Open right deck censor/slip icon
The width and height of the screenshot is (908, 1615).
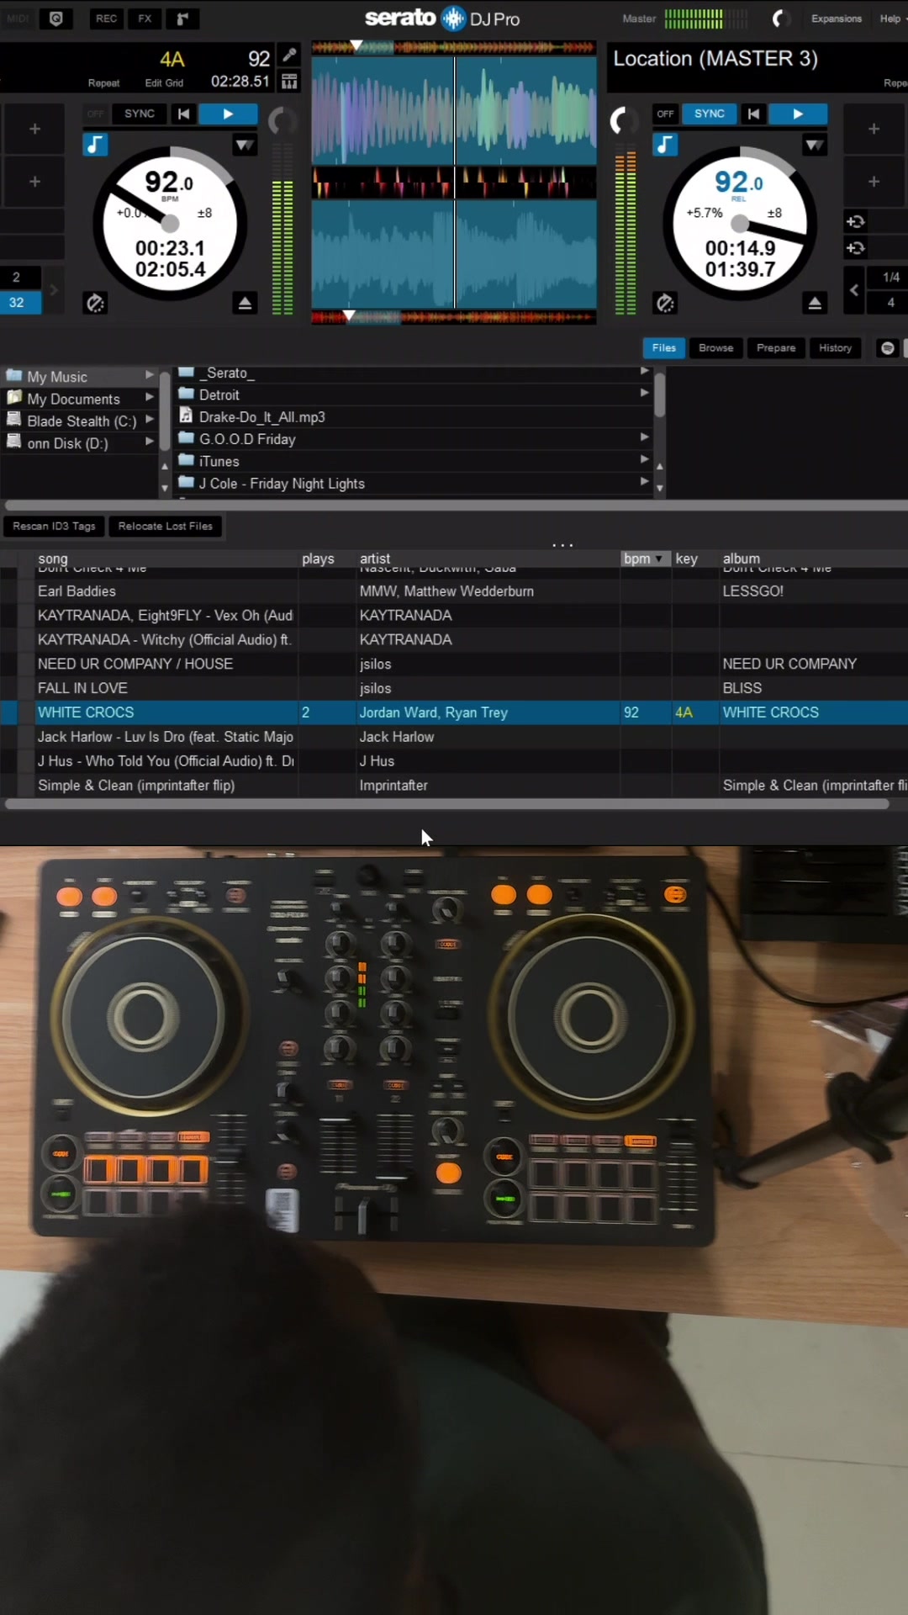tap(664, 303)
